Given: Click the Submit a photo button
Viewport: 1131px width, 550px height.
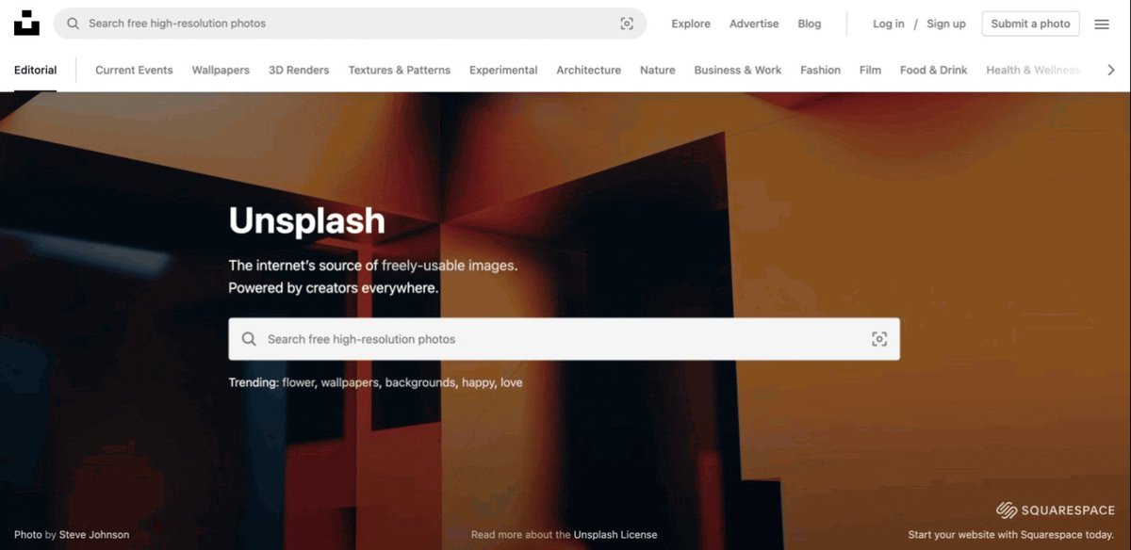Looking at the screenshot, I should click(x=1030, y=24).
